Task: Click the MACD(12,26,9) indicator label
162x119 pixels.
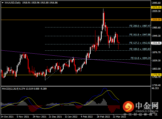Action: click(x=10, y=89)
